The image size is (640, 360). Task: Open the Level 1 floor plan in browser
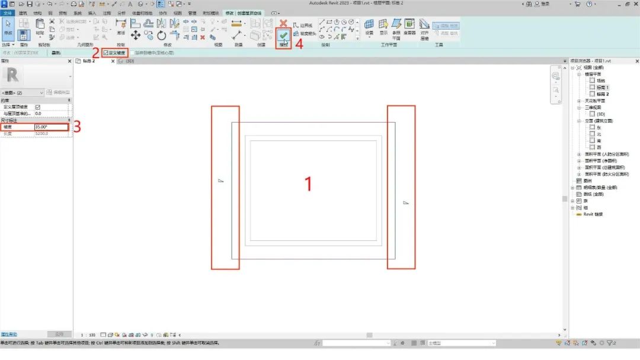pyautogui.click(x=603, y=87)
